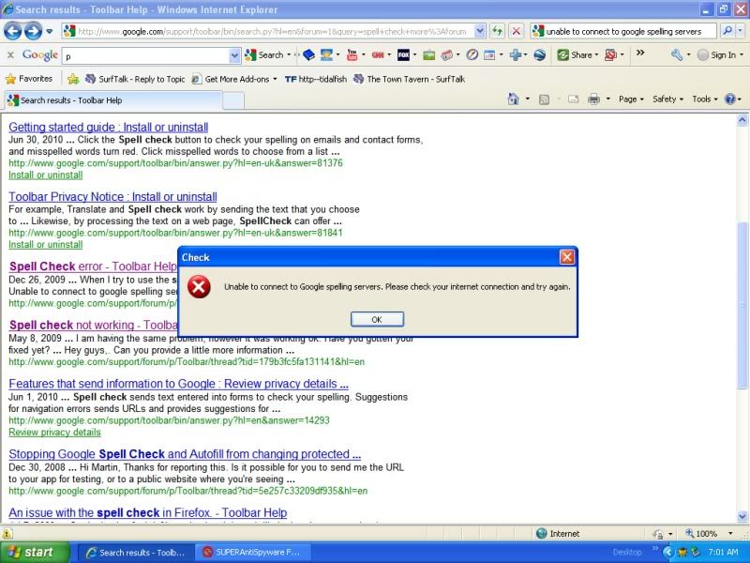Print the page with the printer icon
The image size is (750, 563).
[593, 99]
